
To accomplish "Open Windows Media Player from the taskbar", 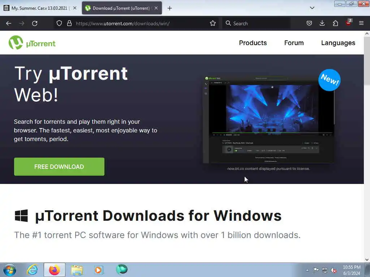I will point(99,270).
